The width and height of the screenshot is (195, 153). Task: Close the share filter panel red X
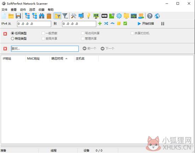(x=5, y=34)
